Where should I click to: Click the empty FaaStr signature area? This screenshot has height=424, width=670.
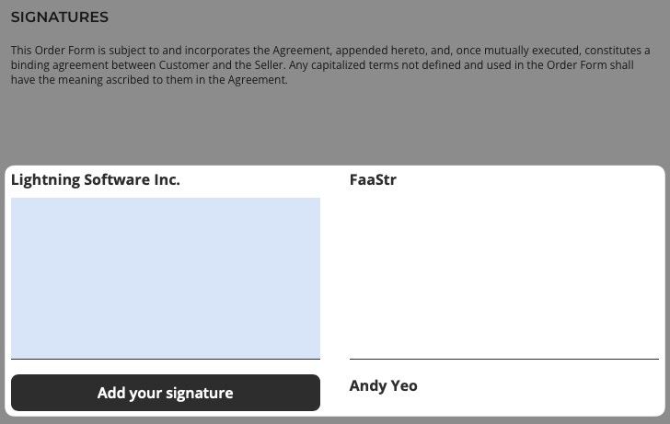[504, 278]
